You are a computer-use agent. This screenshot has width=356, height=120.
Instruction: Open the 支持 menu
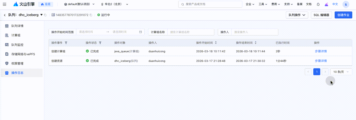tap(288, 4)
